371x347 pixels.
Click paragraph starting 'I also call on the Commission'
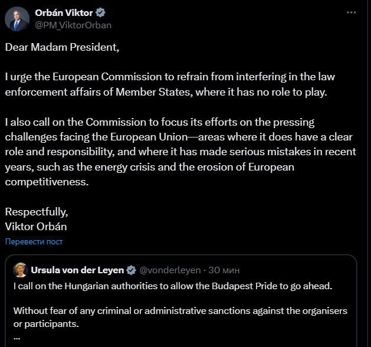click(180, 152)
